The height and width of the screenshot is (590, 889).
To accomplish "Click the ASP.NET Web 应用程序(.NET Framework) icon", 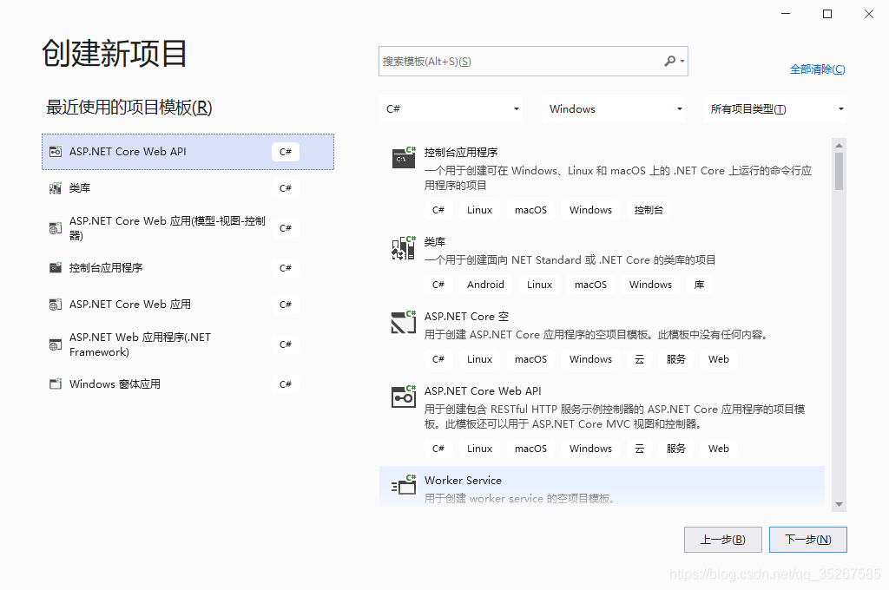I will (x=54, y=344).
